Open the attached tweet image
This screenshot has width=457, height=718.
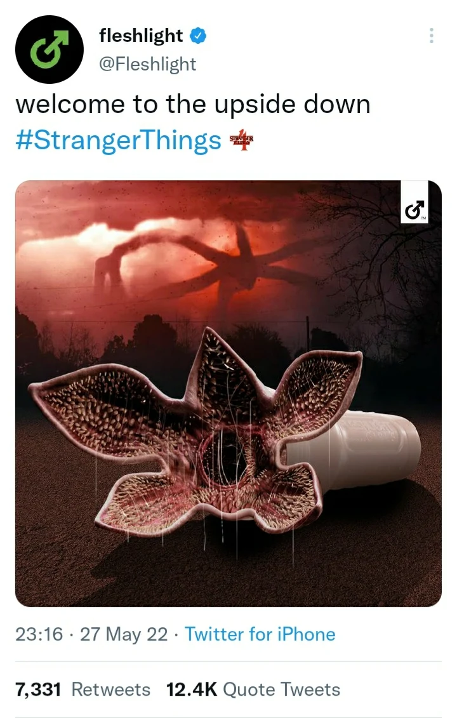tap(228, 394)
